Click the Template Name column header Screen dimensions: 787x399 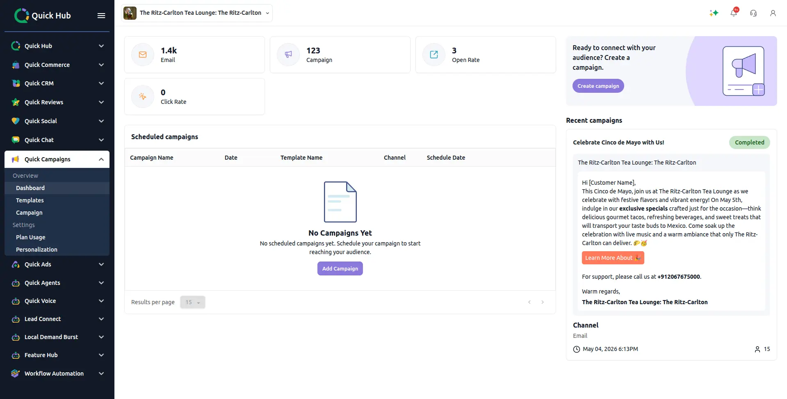(x=301, y=158)
